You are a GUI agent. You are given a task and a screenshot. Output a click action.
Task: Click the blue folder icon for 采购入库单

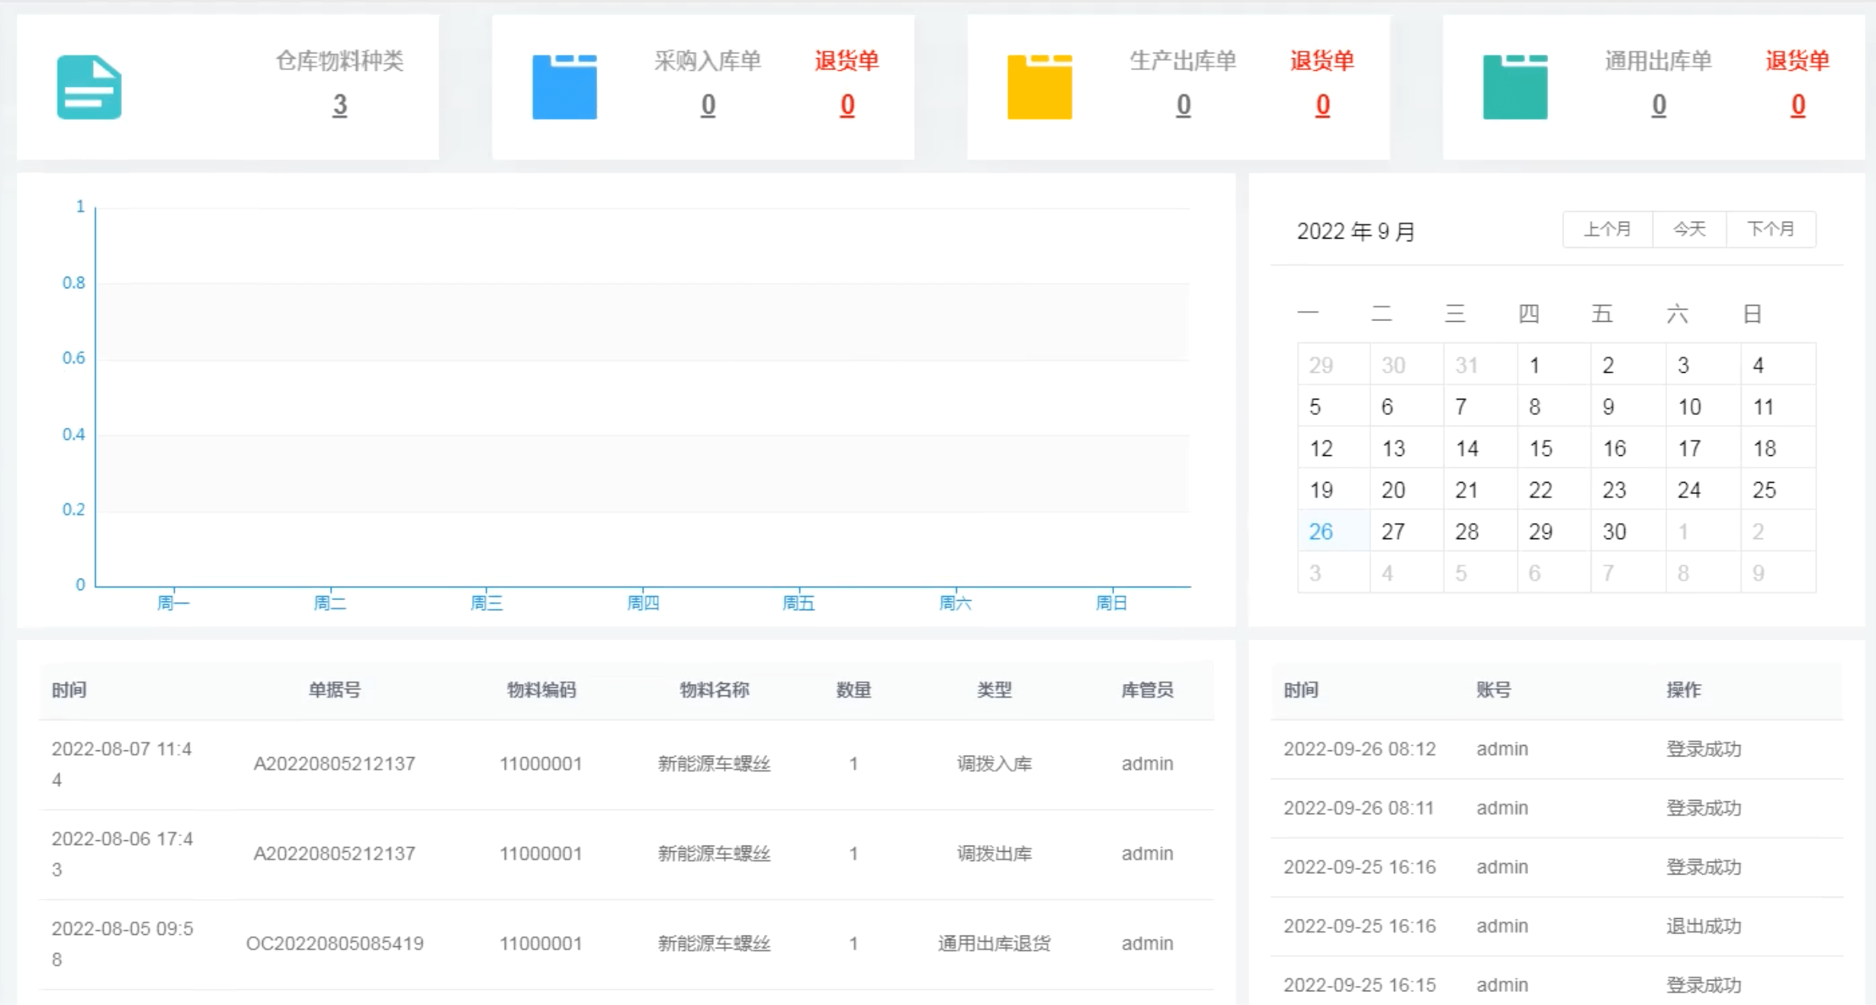[564, 87]
